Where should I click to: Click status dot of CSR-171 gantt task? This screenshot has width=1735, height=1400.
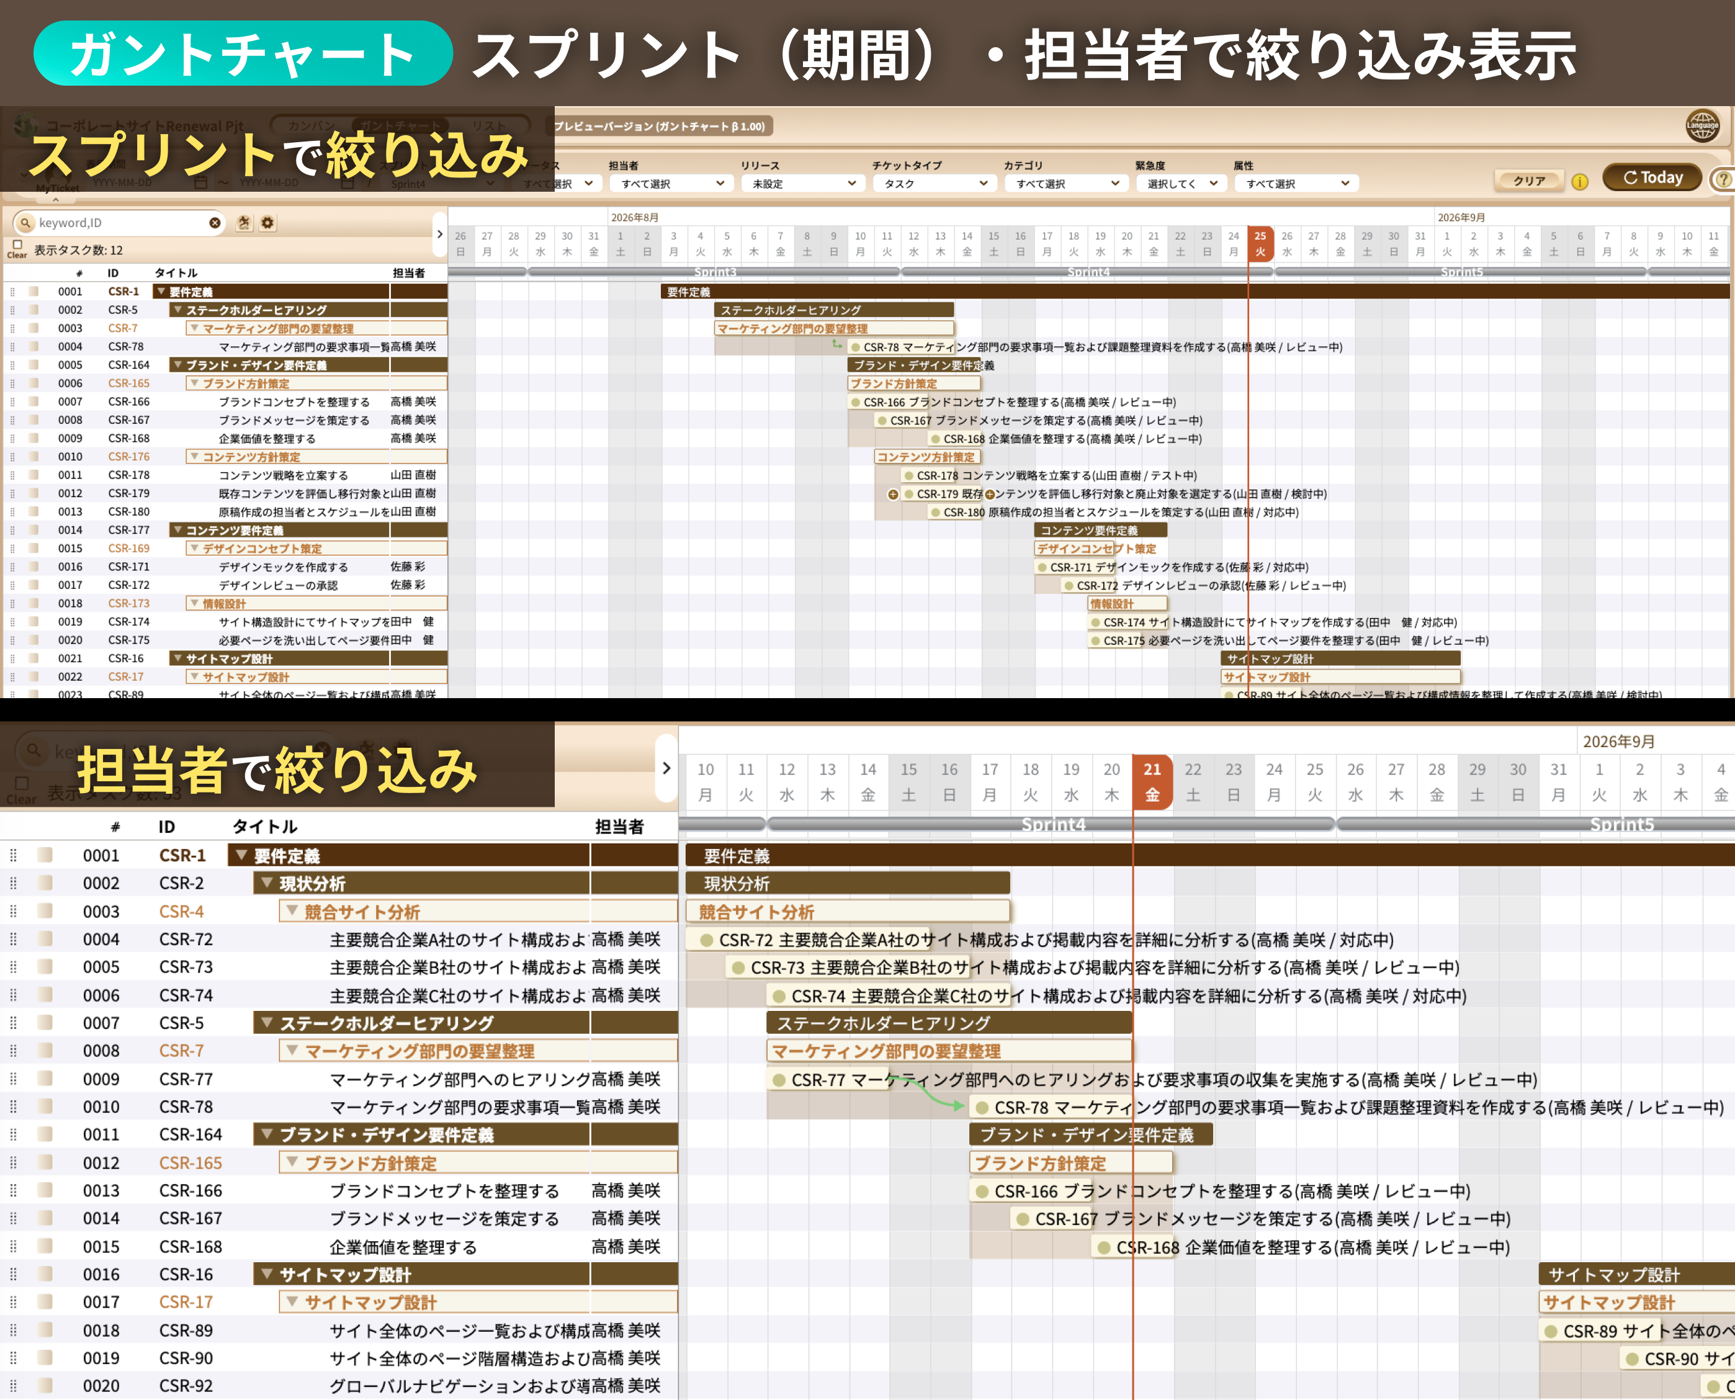pos(1042,568)
